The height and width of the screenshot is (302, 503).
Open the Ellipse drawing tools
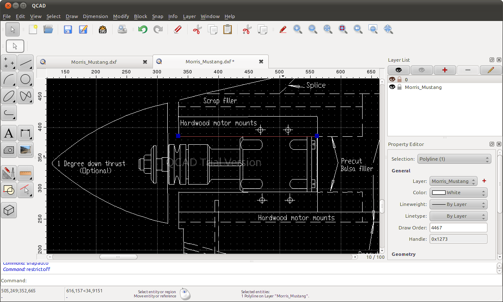tap(9, 95)
